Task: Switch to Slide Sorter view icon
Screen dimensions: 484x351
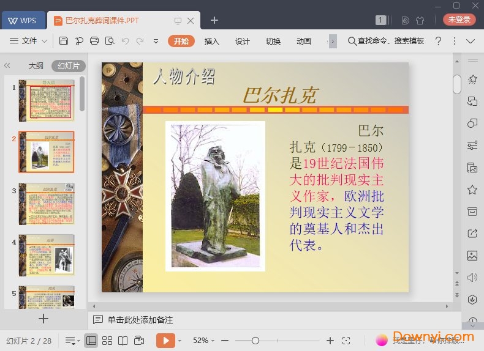Action: (107, 341)
